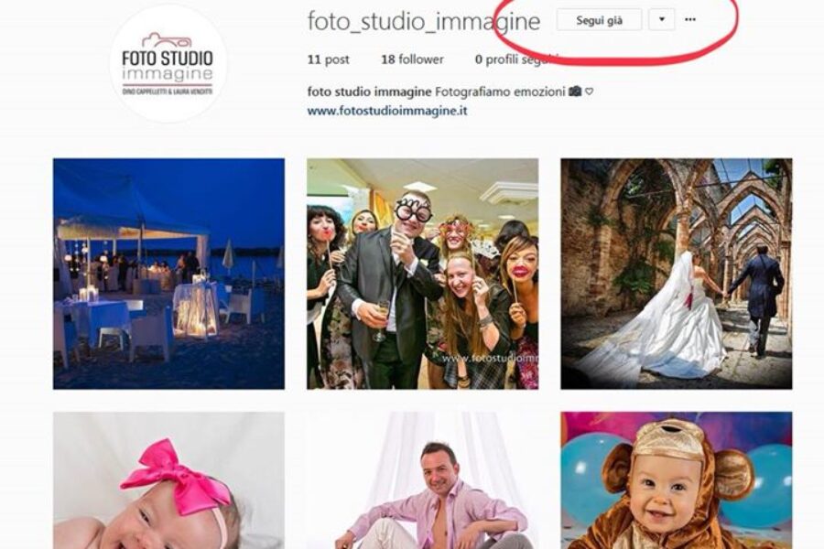
Task: Open the three-dots options menu
Action: tap(690, 20)
